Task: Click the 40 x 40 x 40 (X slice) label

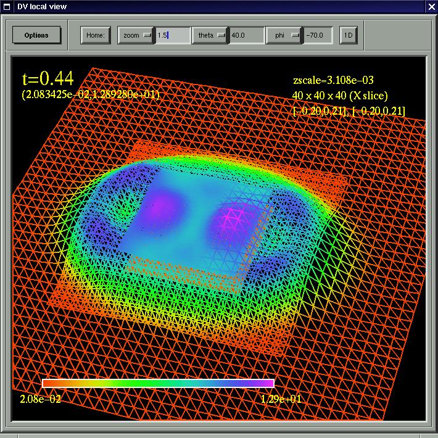Action: (x=340, y=96)
